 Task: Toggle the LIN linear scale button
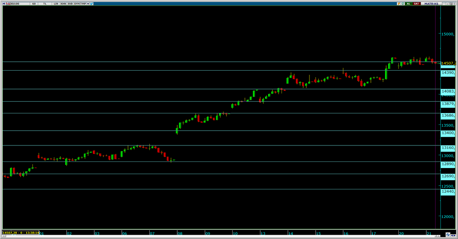(x=56, y=4)
